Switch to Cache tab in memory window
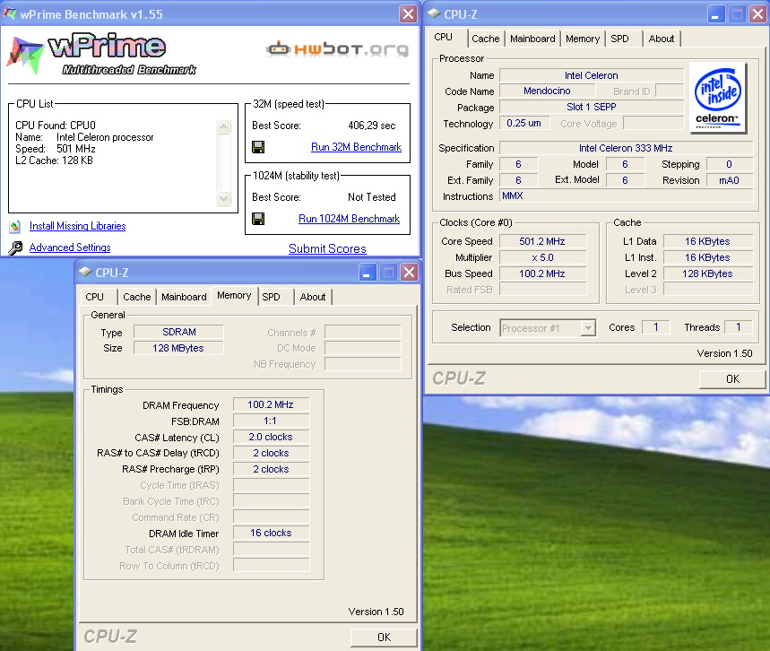Screen dimensions: 770x651 coord(136,297)
